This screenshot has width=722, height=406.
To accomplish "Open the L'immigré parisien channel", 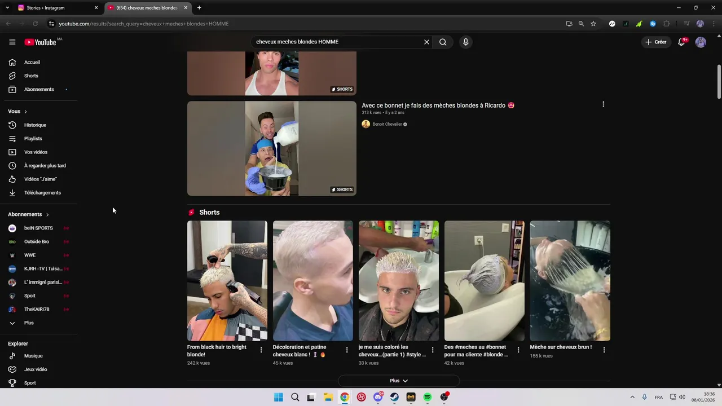I will pyautogui.click(x=38, y=282).
